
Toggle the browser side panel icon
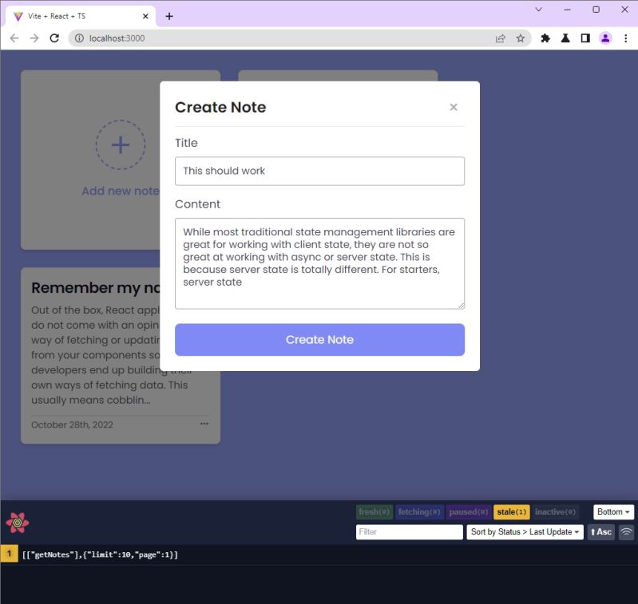pyautogui.click(x=585, y=38)
